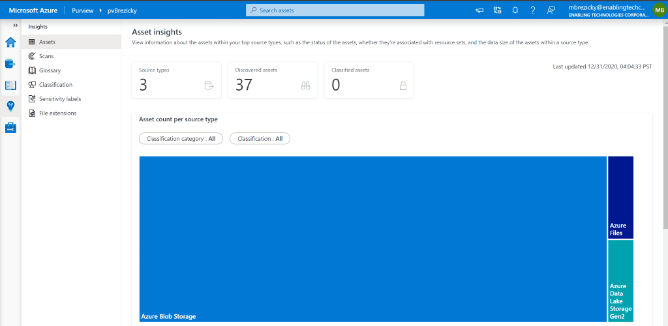The height and width of the screenshot is (326, 668).
Task: Click the Scans radar icon
Action: click(x=31, y=56)
